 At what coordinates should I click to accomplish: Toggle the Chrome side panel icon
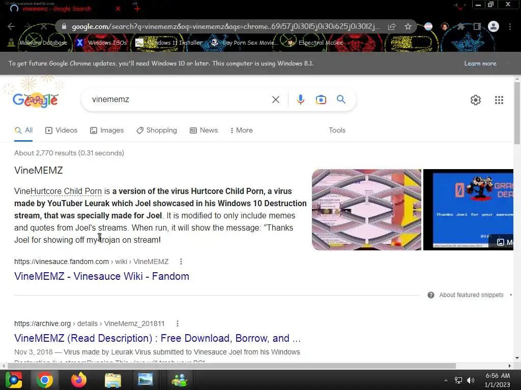(x=477, y=26)
